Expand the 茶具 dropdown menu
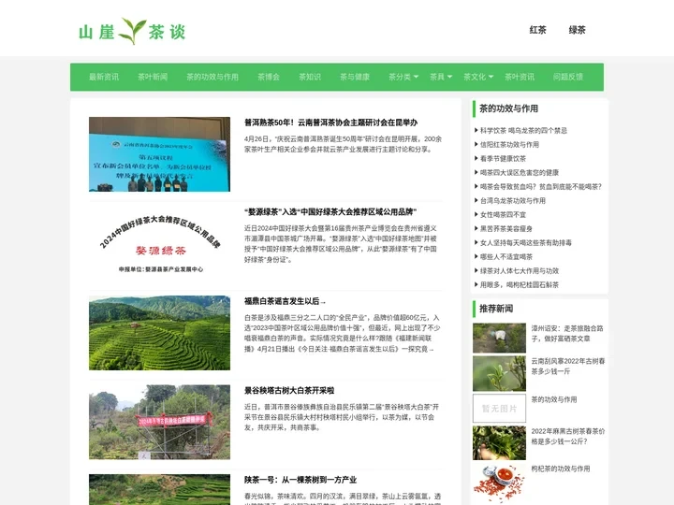The height and width of the screenshot is (505, 674). pos(441,77)
